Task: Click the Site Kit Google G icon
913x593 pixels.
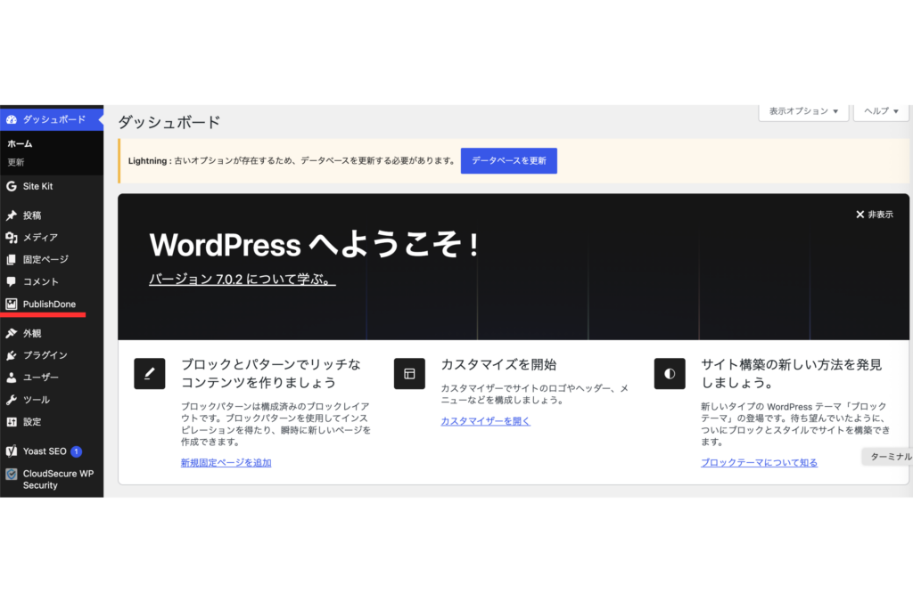Action: tap(11, 186)
